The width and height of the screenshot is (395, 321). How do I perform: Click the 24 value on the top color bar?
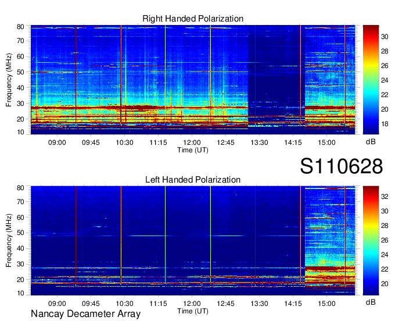point(385,80)
